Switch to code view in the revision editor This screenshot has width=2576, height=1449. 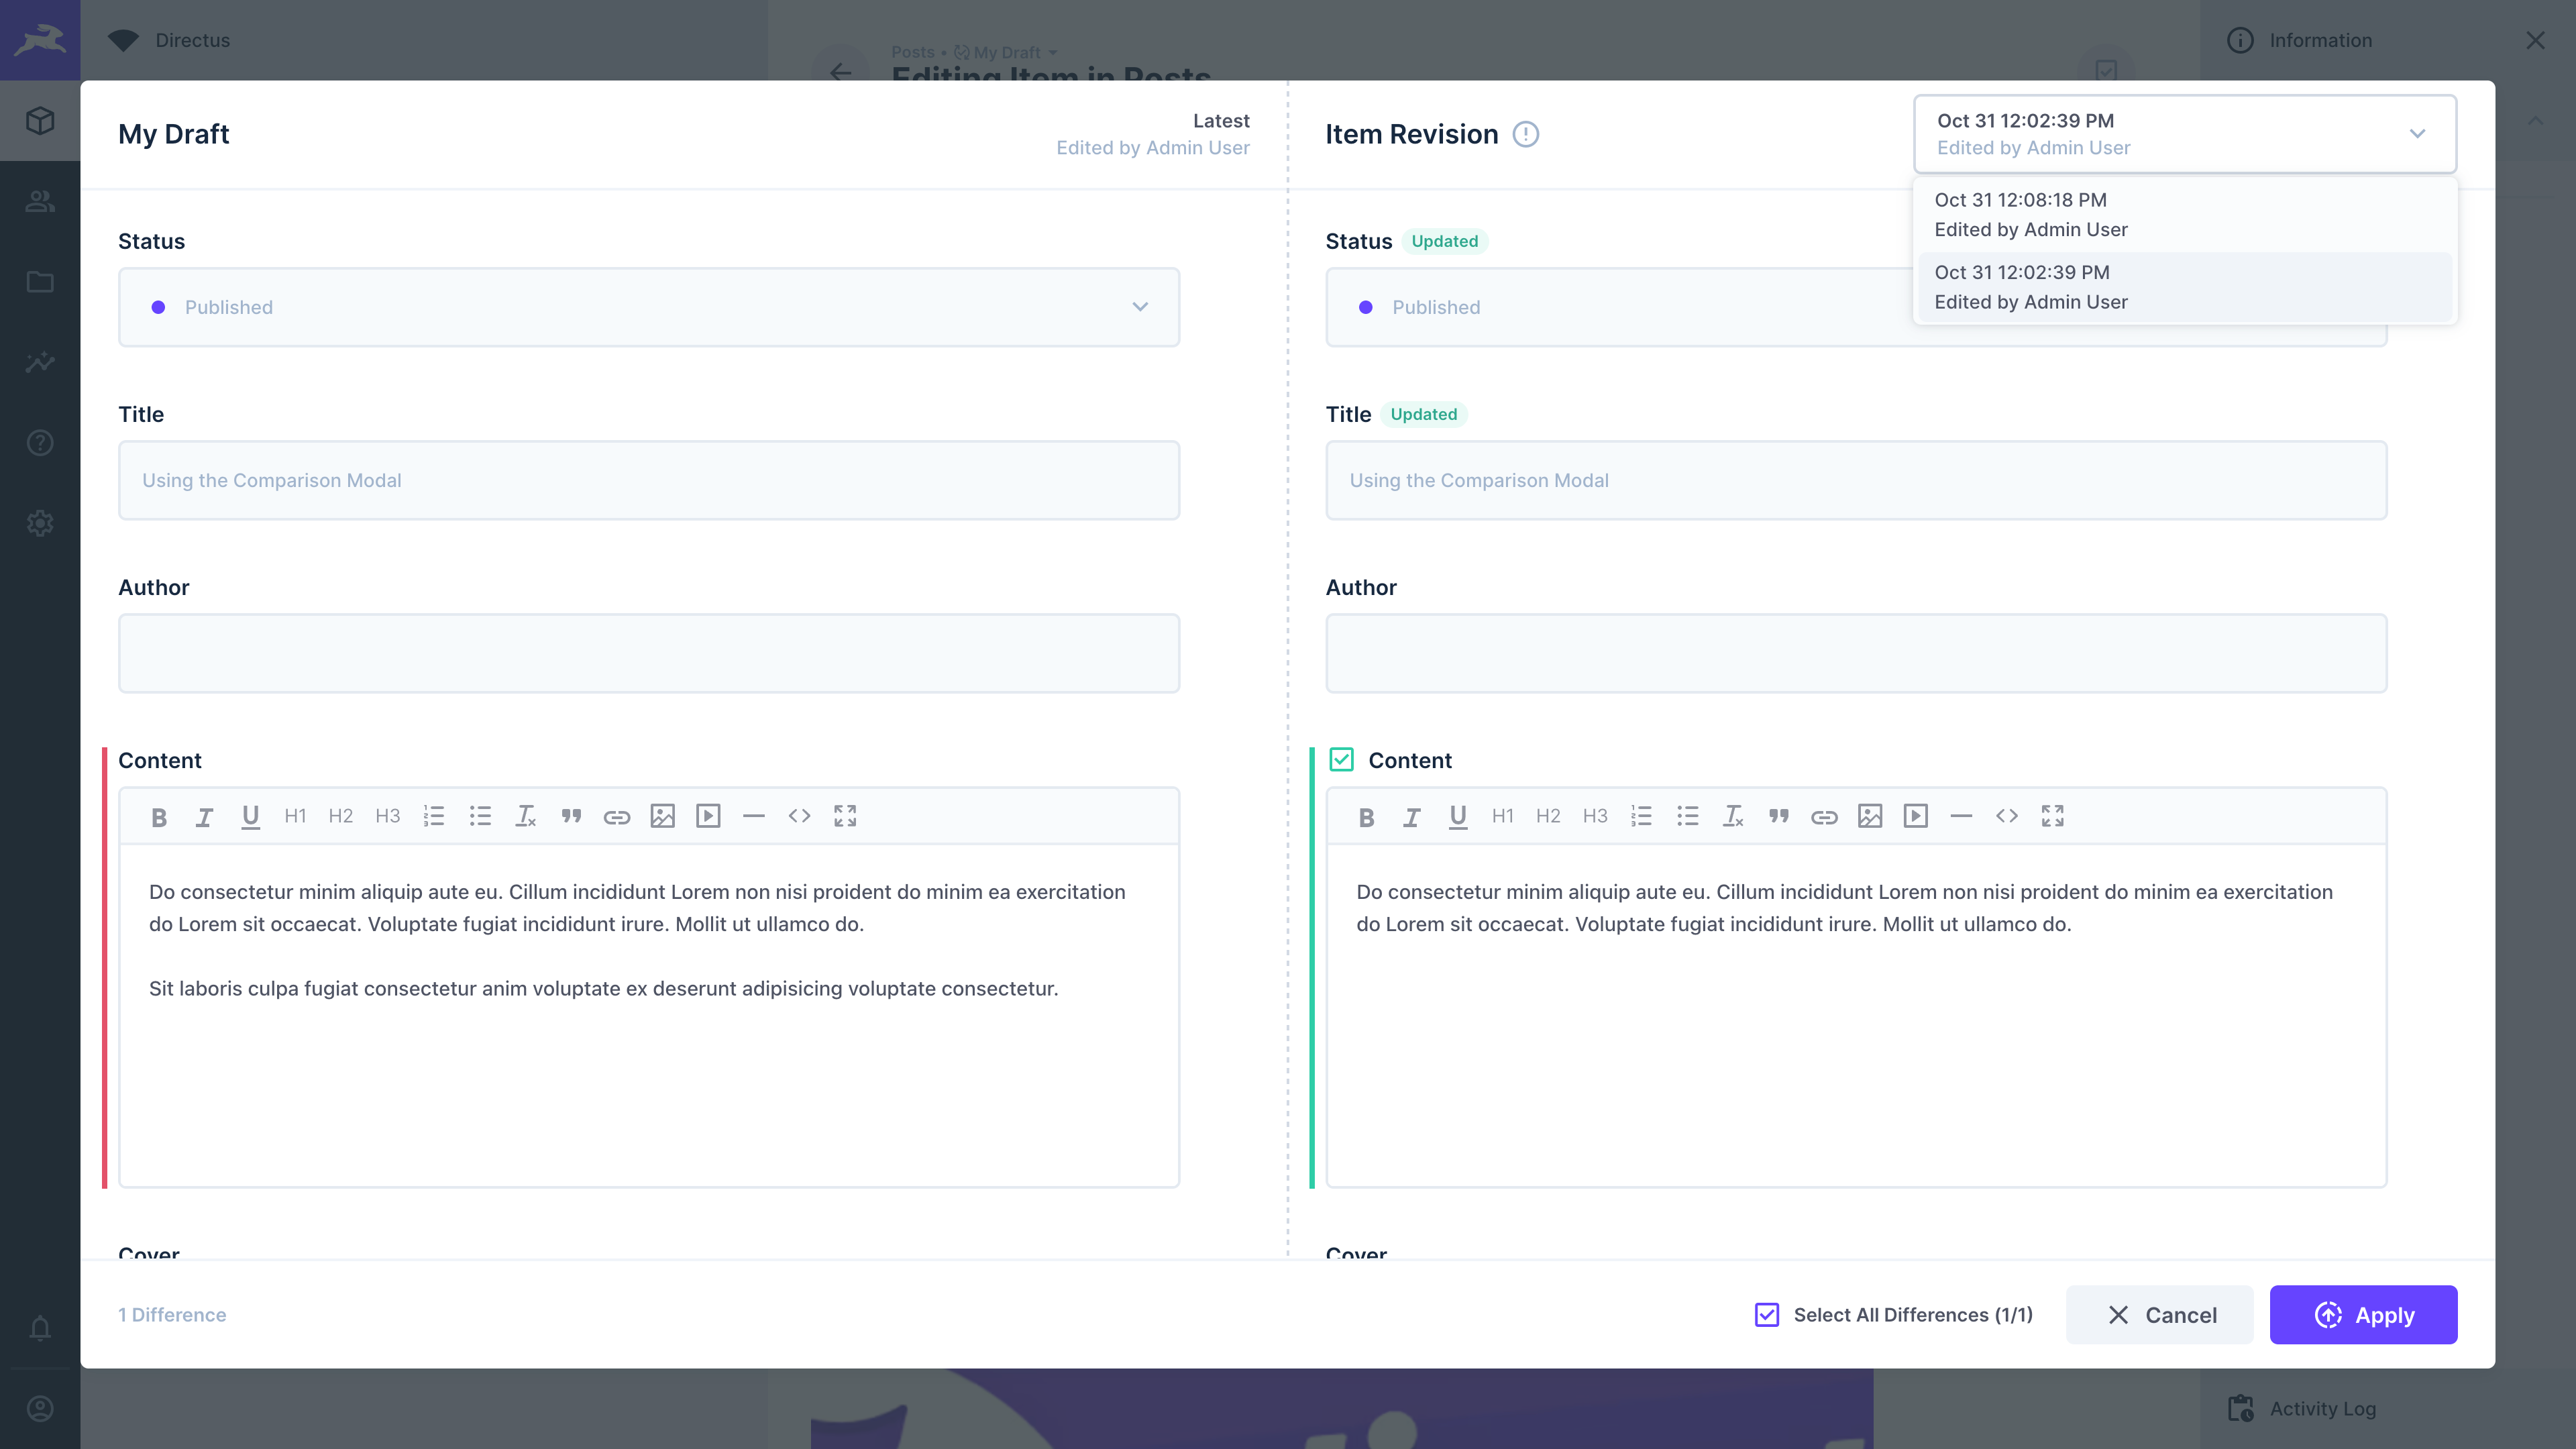[2007, 816]
